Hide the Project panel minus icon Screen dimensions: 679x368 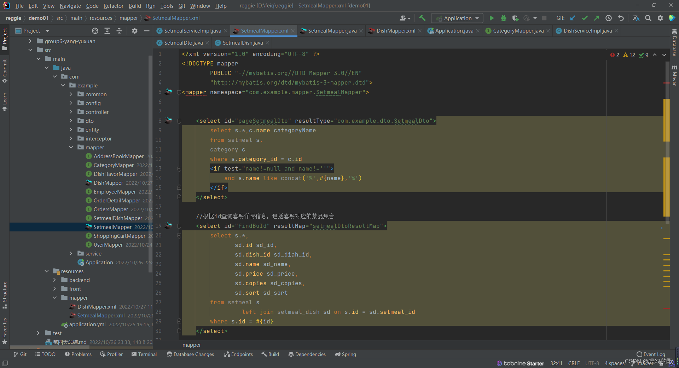pos(147,31)
